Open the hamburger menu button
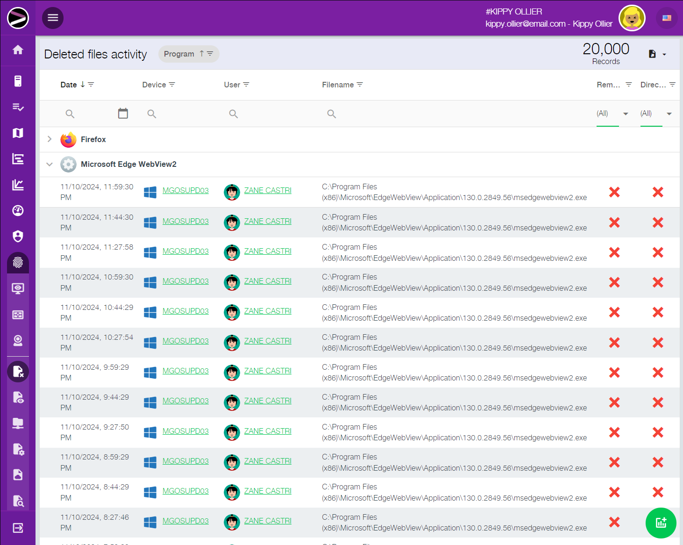 53,18
